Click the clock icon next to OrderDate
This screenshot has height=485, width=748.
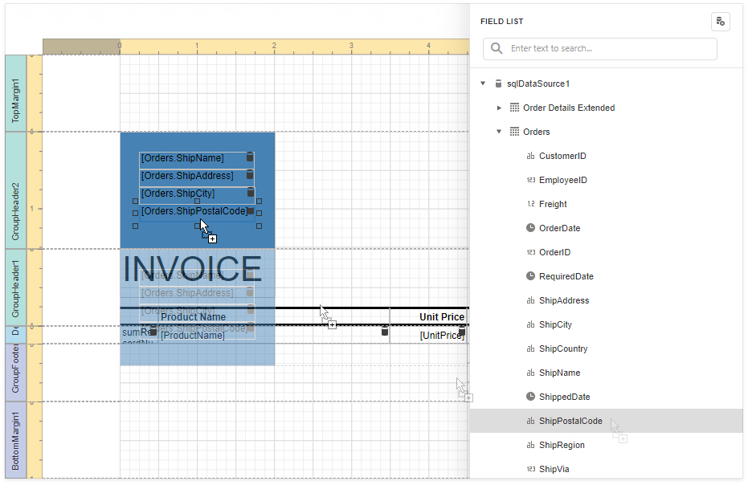pyautogui.click(x=530, y=228)
